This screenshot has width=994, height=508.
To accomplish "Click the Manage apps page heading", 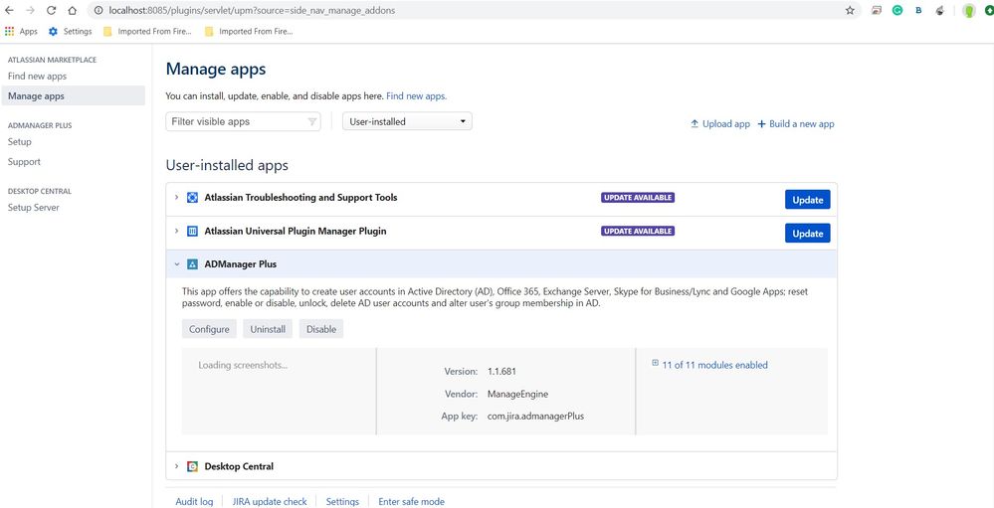I will pos(216,69).
